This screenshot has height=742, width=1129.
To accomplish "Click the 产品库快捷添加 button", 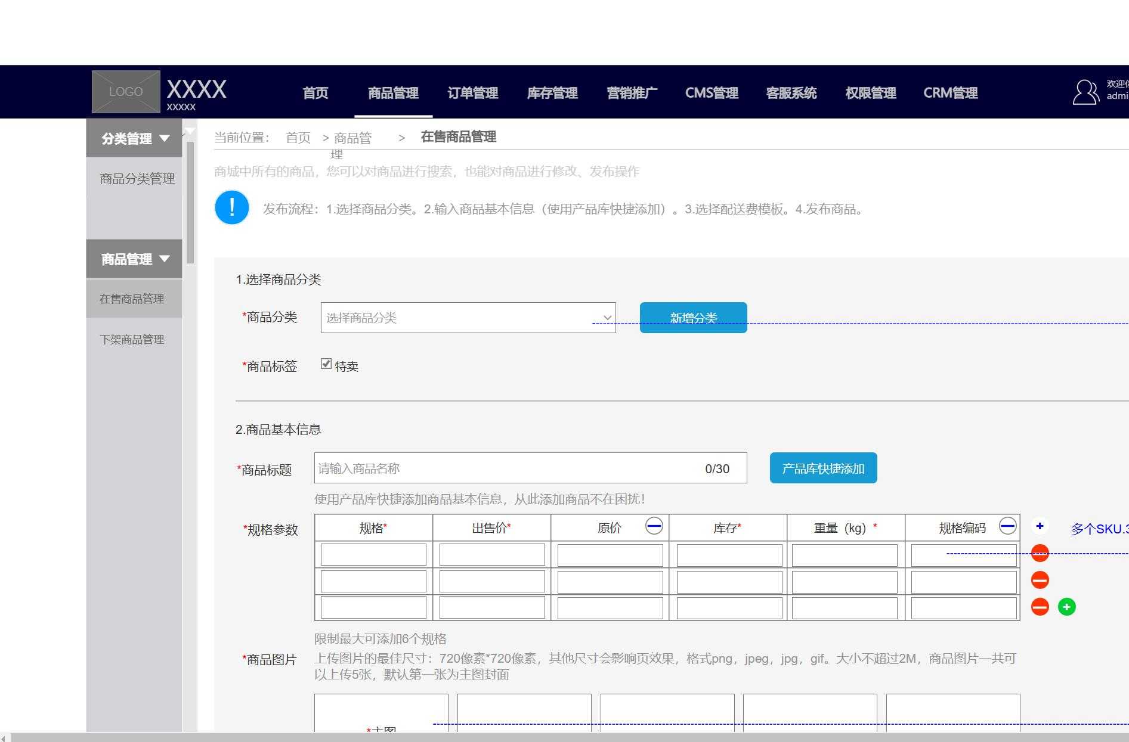I will point(823,468).
